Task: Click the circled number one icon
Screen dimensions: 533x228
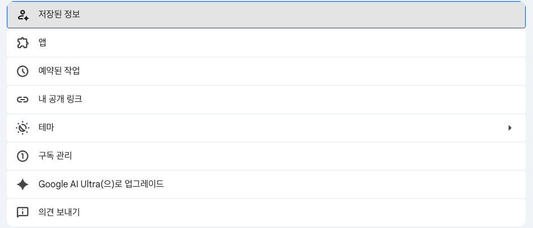Action: (23, 156)
